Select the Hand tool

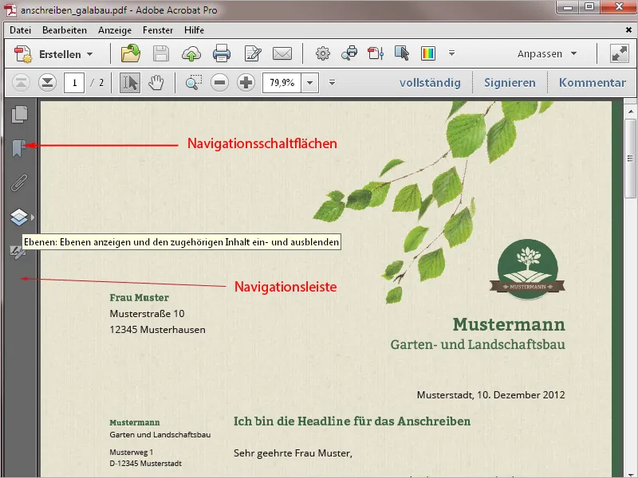[156, 82]
